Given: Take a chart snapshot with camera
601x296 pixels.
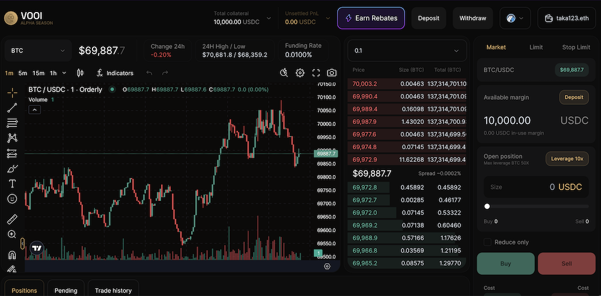Looking at the screenshot, I should click(x=332, y=73).
